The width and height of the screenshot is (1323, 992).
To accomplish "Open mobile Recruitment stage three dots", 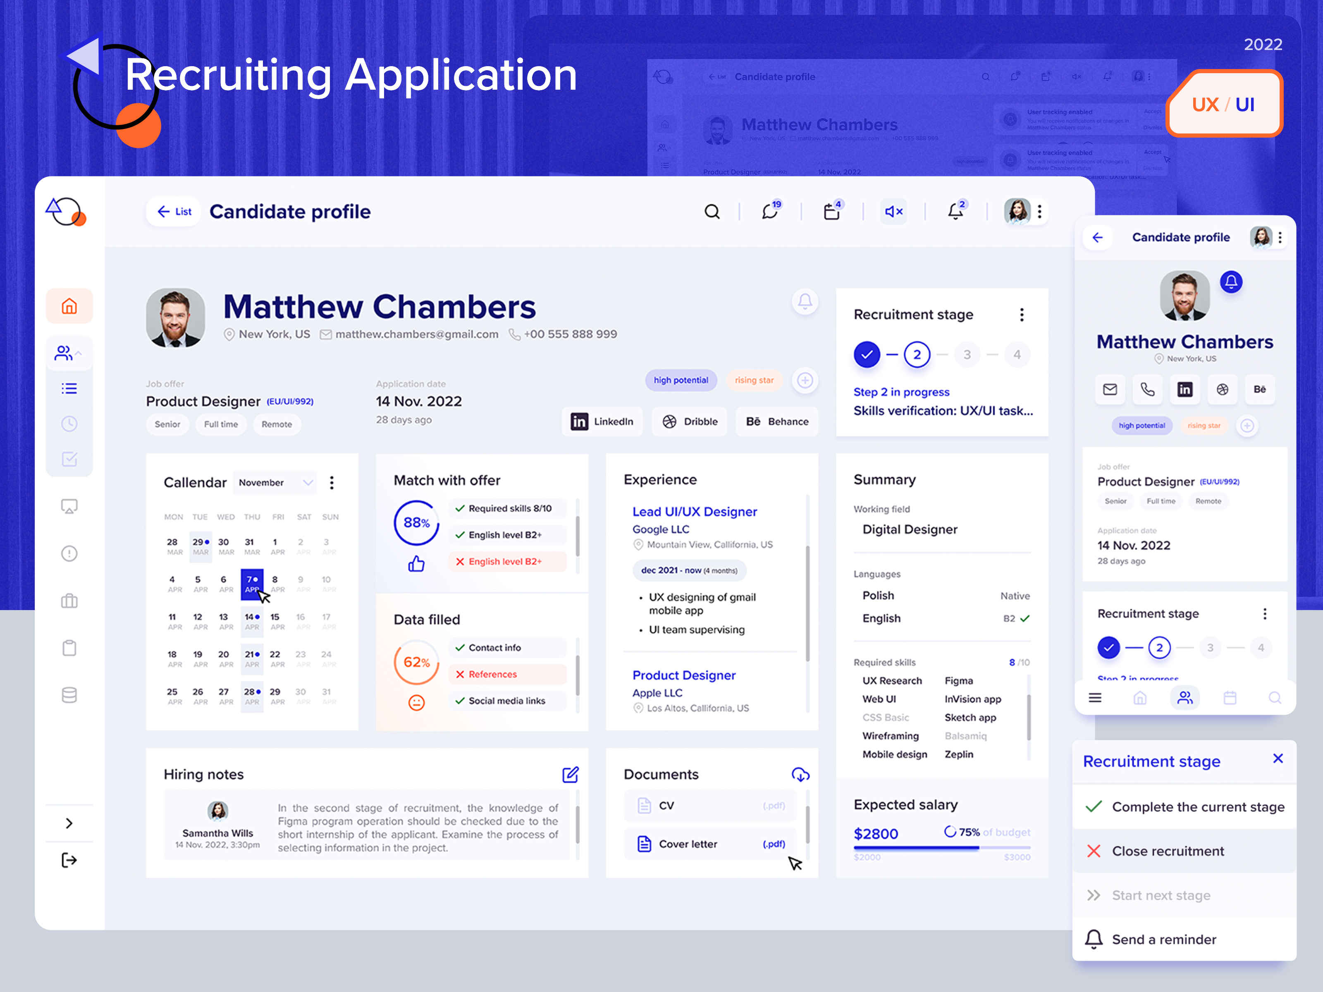I will 1265,614.
